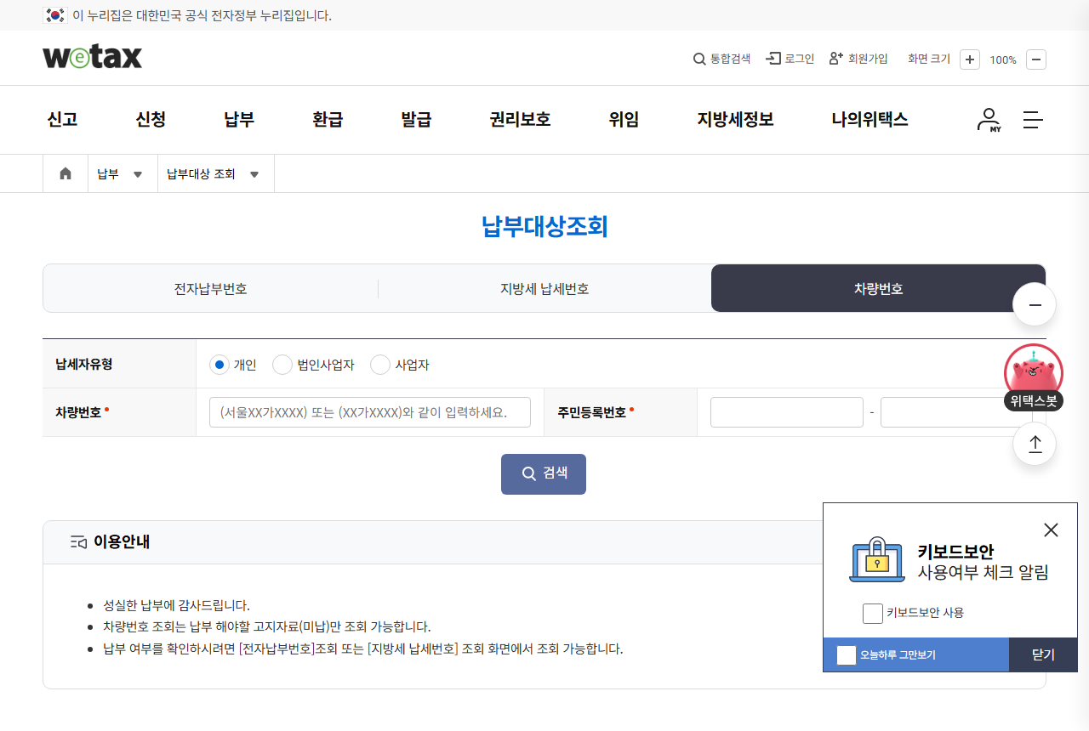This screenshot has height=731, width=1089.
Task: Go to home via breadcrumb house icon
Action: [66, 173]
